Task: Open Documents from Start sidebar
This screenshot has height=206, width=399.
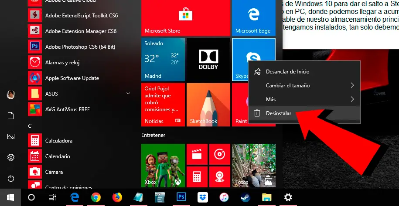Action: 11,116
